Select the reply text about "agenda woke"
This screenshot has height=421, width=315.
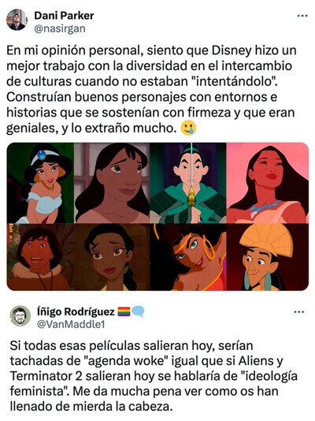click(154, 376)
